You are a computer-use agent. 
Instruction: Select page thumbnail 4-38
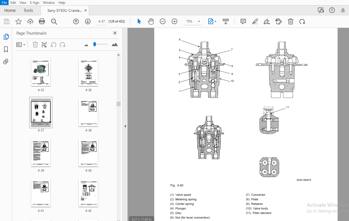pos(88,112)
